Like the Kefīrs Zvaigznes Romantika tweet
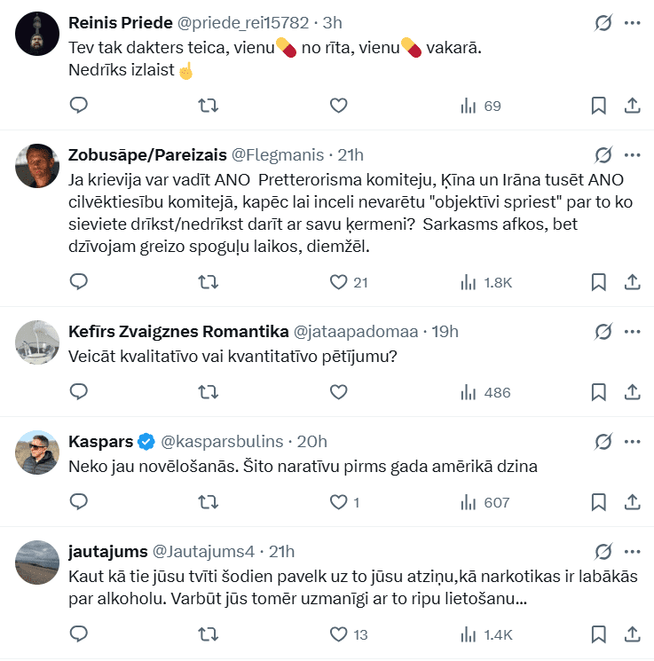This screenshot has height=661, width=654. coord(338,392)
